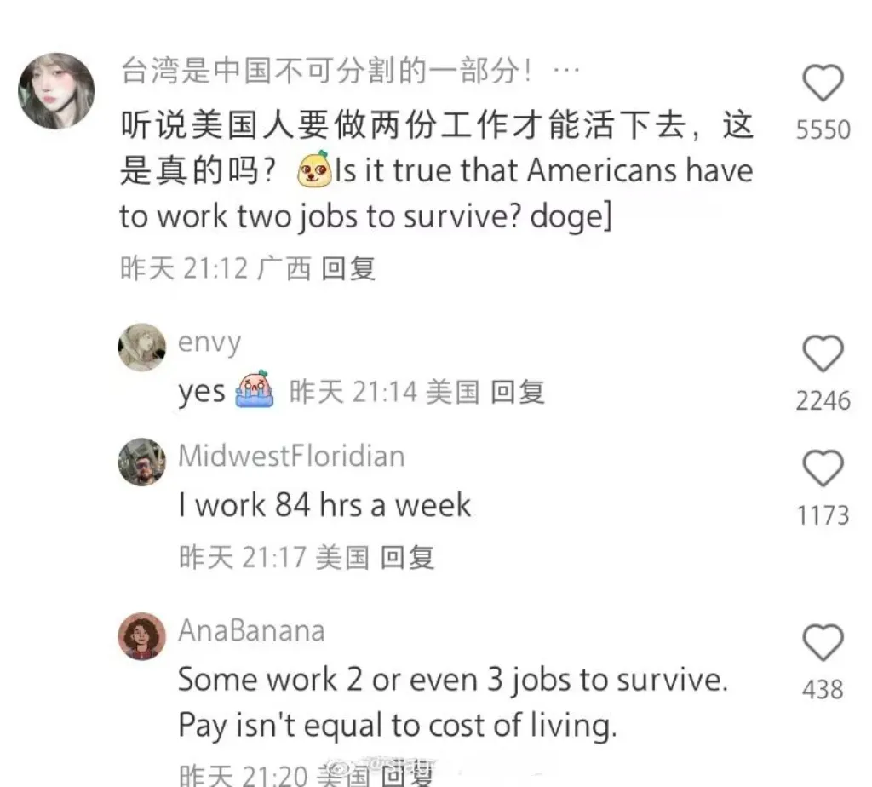The height and width of the screenshot is (787, 872).
Task: Expand the ellipsis after top username
Action: (566, 72)
